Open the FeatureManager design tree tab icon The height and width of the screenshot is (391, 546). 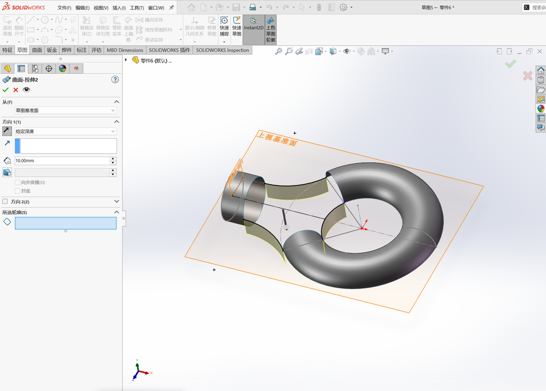[7, 69]
